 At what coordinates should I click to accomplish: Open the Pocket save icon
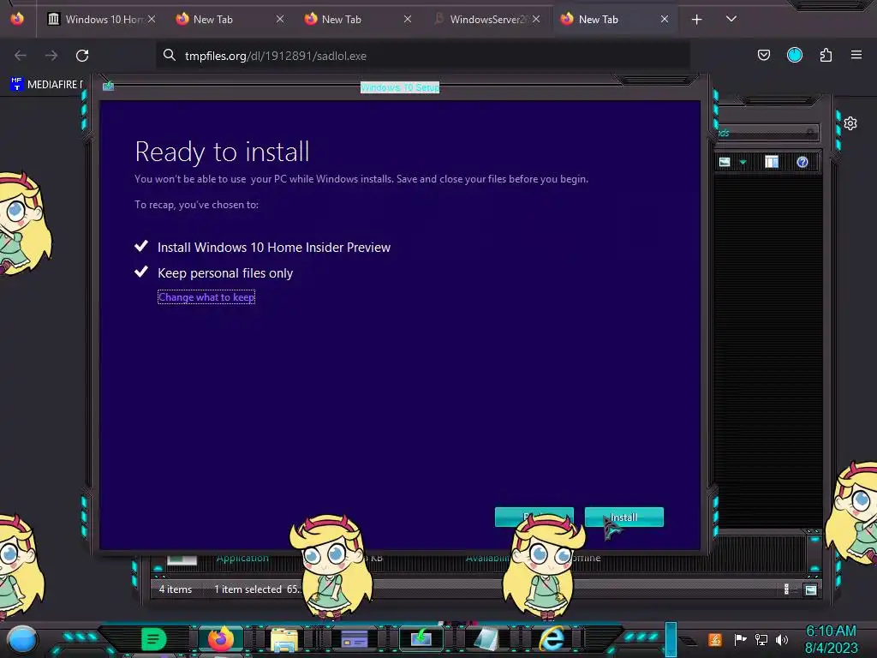point(763,55)
